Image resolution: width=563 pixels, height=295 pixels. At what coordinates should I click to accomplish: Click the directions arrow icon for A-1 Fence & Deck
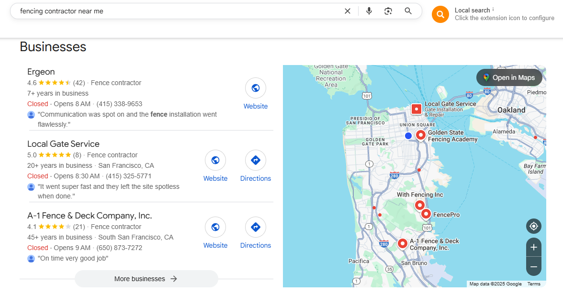(256, 227)
